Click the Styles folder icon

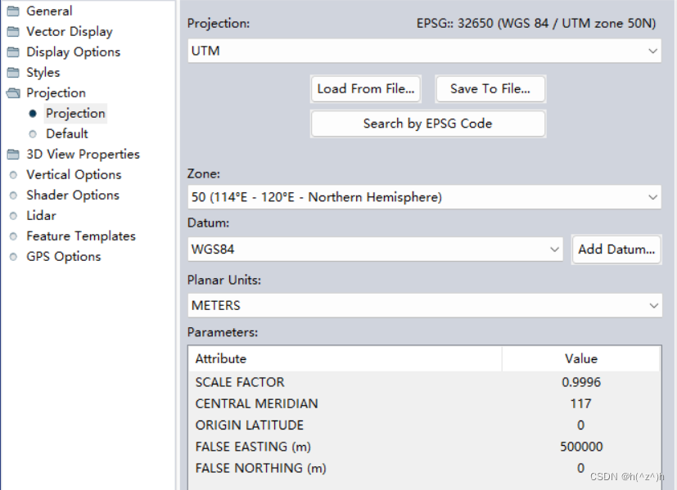(x=13, y=72)
